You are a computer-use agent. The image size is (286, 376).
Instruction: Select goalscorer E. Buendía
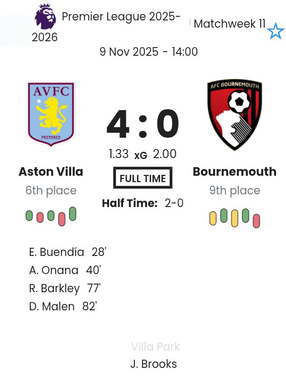point(57,252)
